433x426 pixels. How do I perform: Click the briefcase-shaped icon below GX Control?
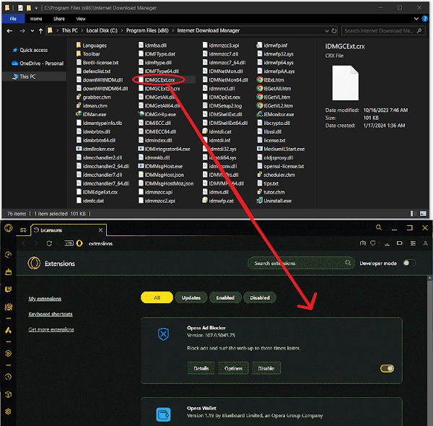tap(8, 271)
